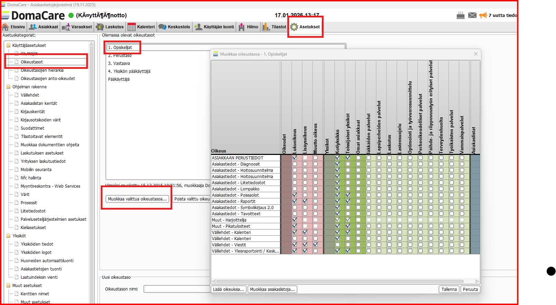Click the Oikeustason nimi input field
The height and width of the screenshot is (305, 556).
pos(177,289)
